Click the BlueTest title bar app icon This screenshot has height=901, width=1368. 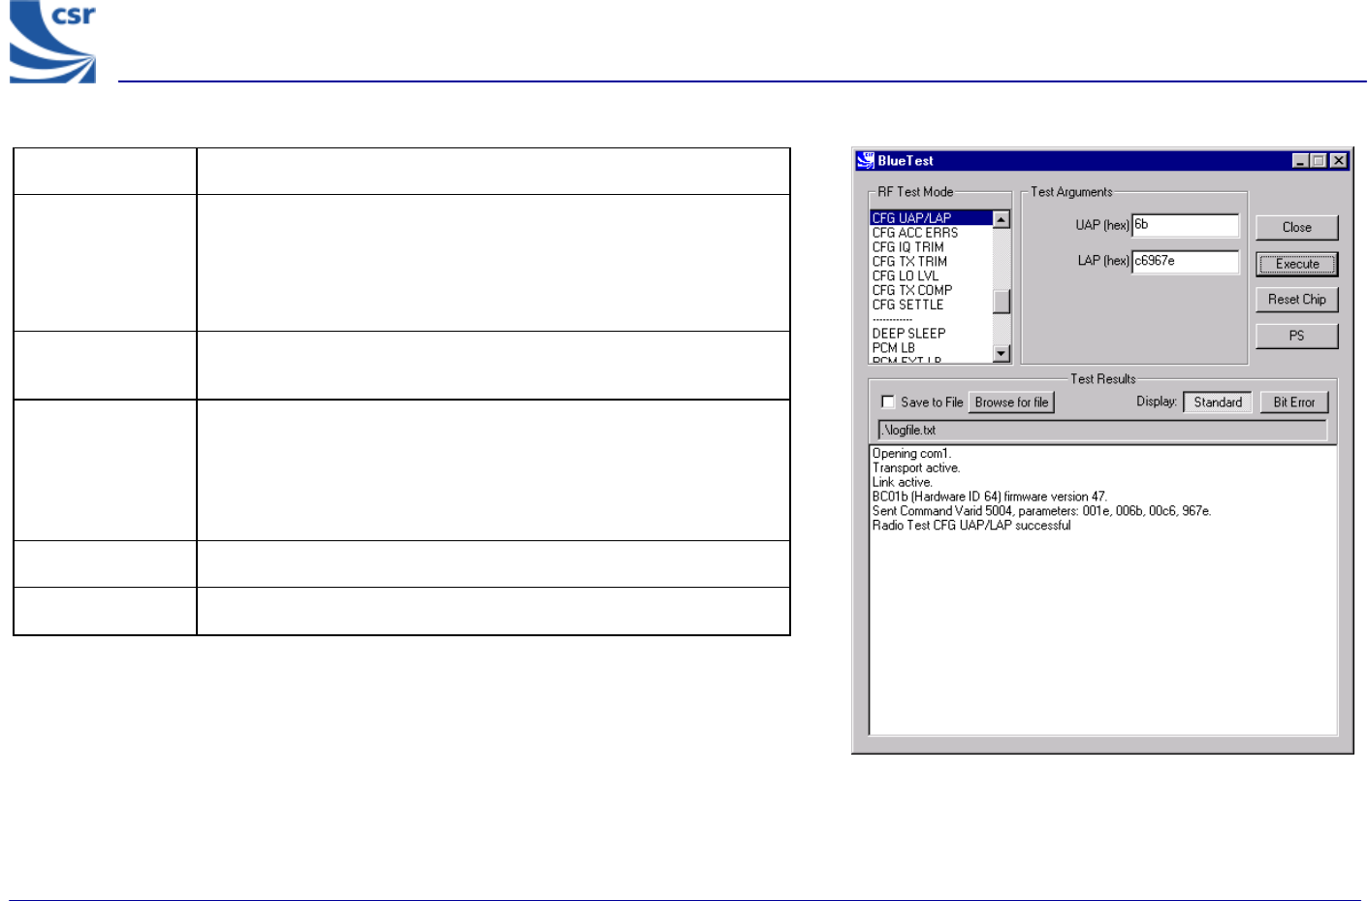pos(865,160)
